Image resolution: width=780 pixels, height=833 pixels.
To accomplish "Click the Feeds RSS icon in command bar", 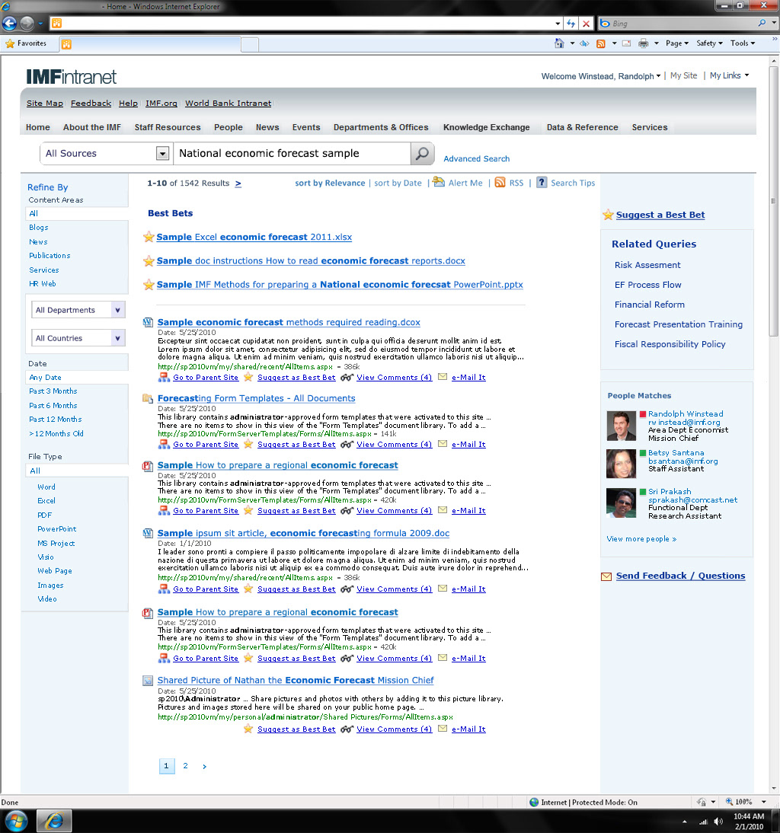I will [x=601, y=43].
